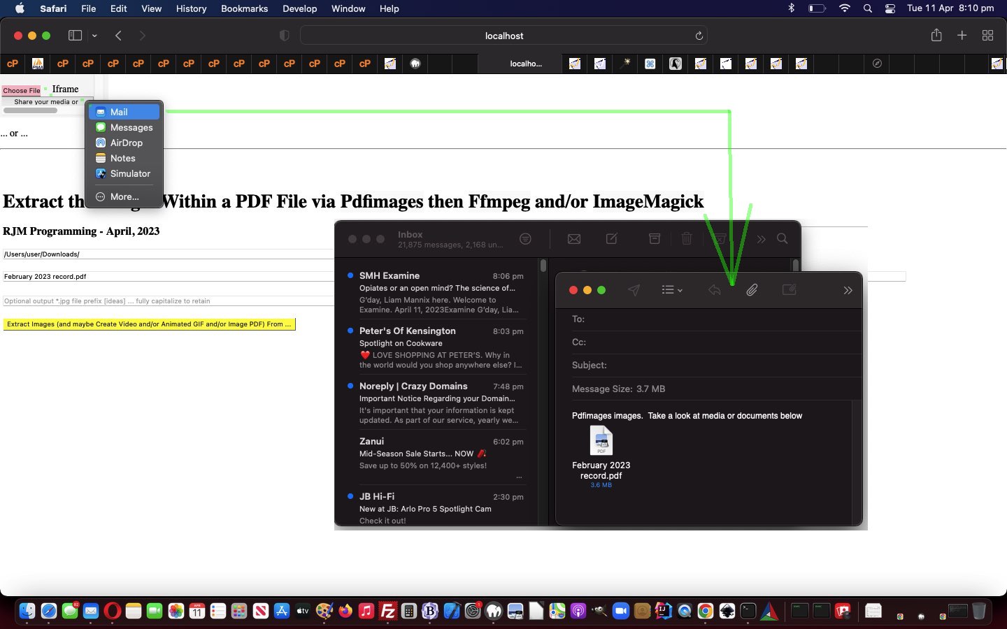Reload the localhost page
Image resolution: width=1007 pixels, height=629 pixels.
[x=698, y=36]
